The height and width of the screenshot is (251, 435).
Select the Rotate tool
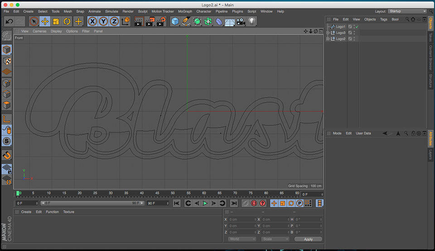click(67, 21)
